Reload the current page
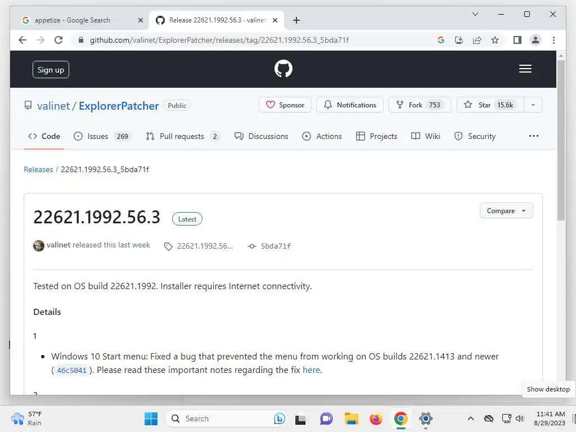 (x=58, y=40)
